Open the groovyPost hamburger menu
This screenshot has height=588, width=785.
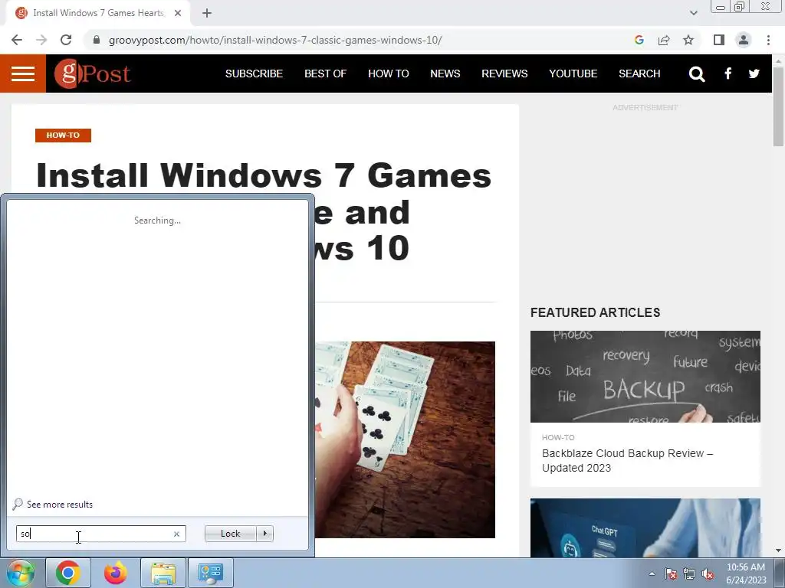pyautogui.click(x=23, y=73)
